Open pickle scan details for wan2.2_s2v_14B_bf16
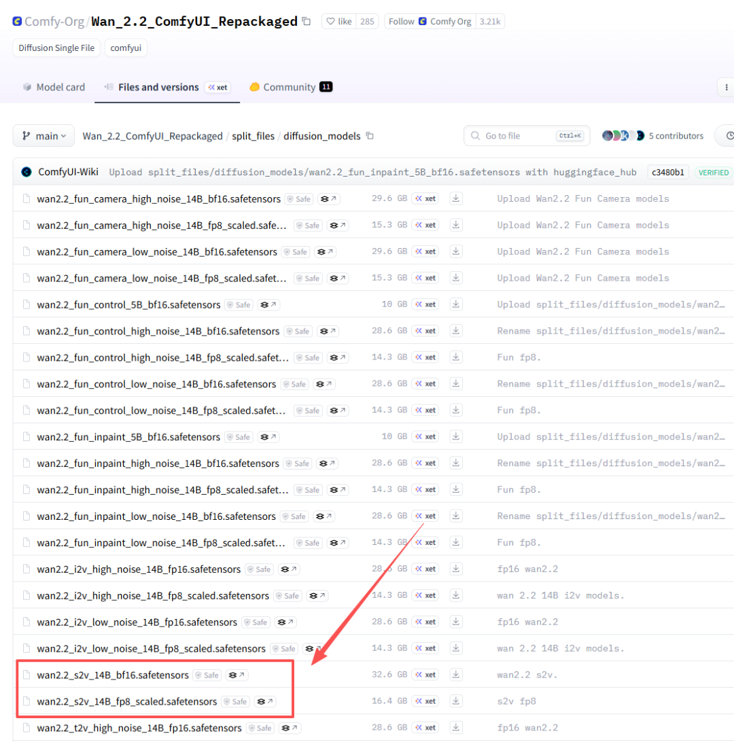Image resolution: width=734 pixels, height=742 pixels. [x=236, y=675]
